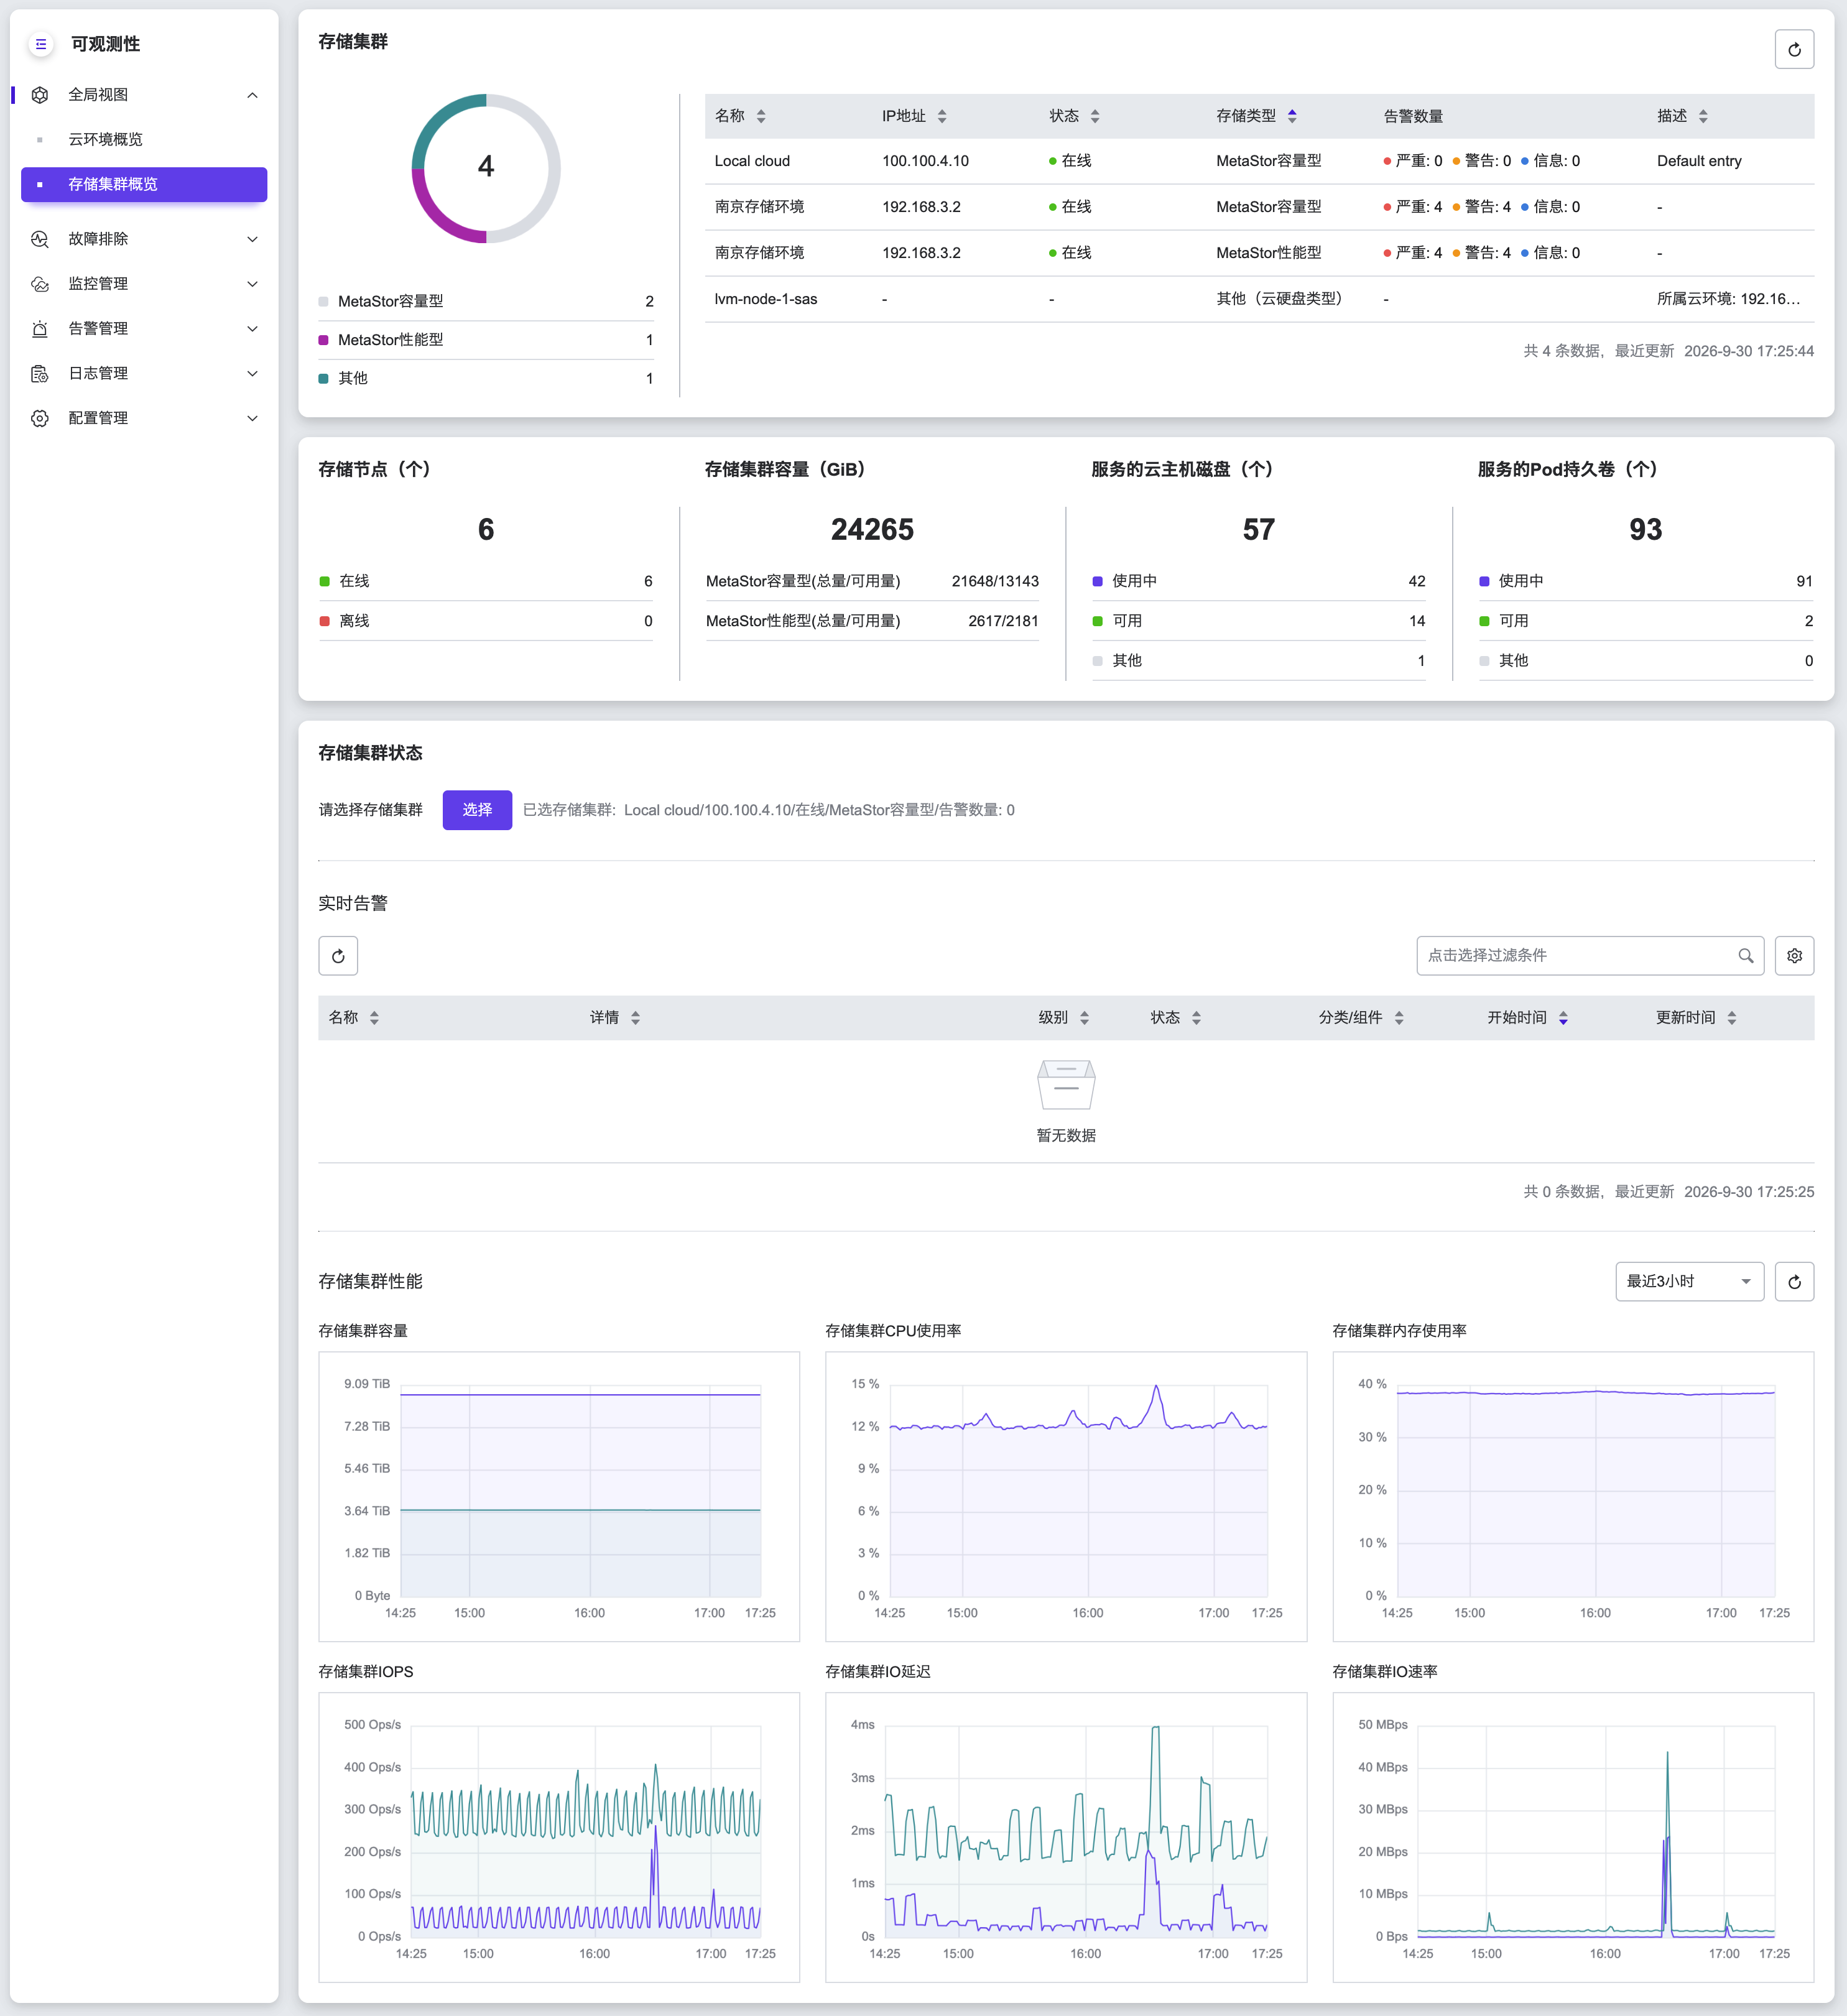Refresh the 实时告警 table
This screenshot has height=2016, width=1847.
pos(338,956)
